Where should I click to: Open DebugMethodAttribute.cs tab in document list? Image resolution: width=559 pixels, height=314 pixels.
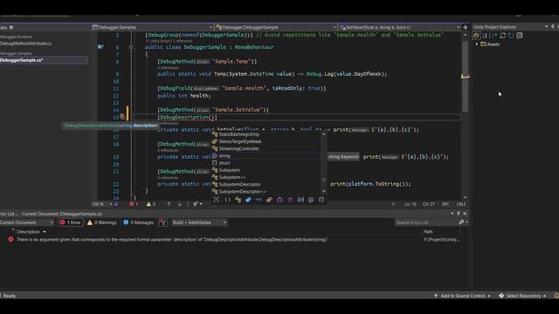(x=25, y=44)
